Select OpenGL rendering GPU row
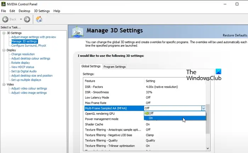The width and height of the screenshot is (248, 153). 114,114
